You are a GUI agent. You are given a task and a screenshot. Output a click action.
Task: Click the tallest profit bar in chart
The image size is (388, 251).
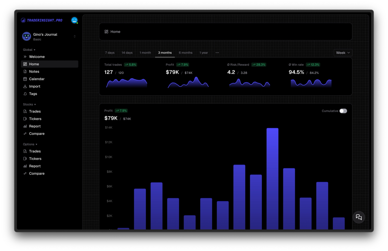tap(272, 179)
